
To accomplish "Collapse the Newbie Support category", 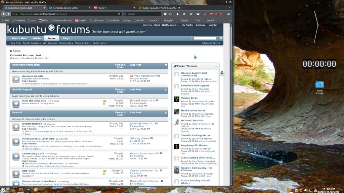I will point(166,89).
